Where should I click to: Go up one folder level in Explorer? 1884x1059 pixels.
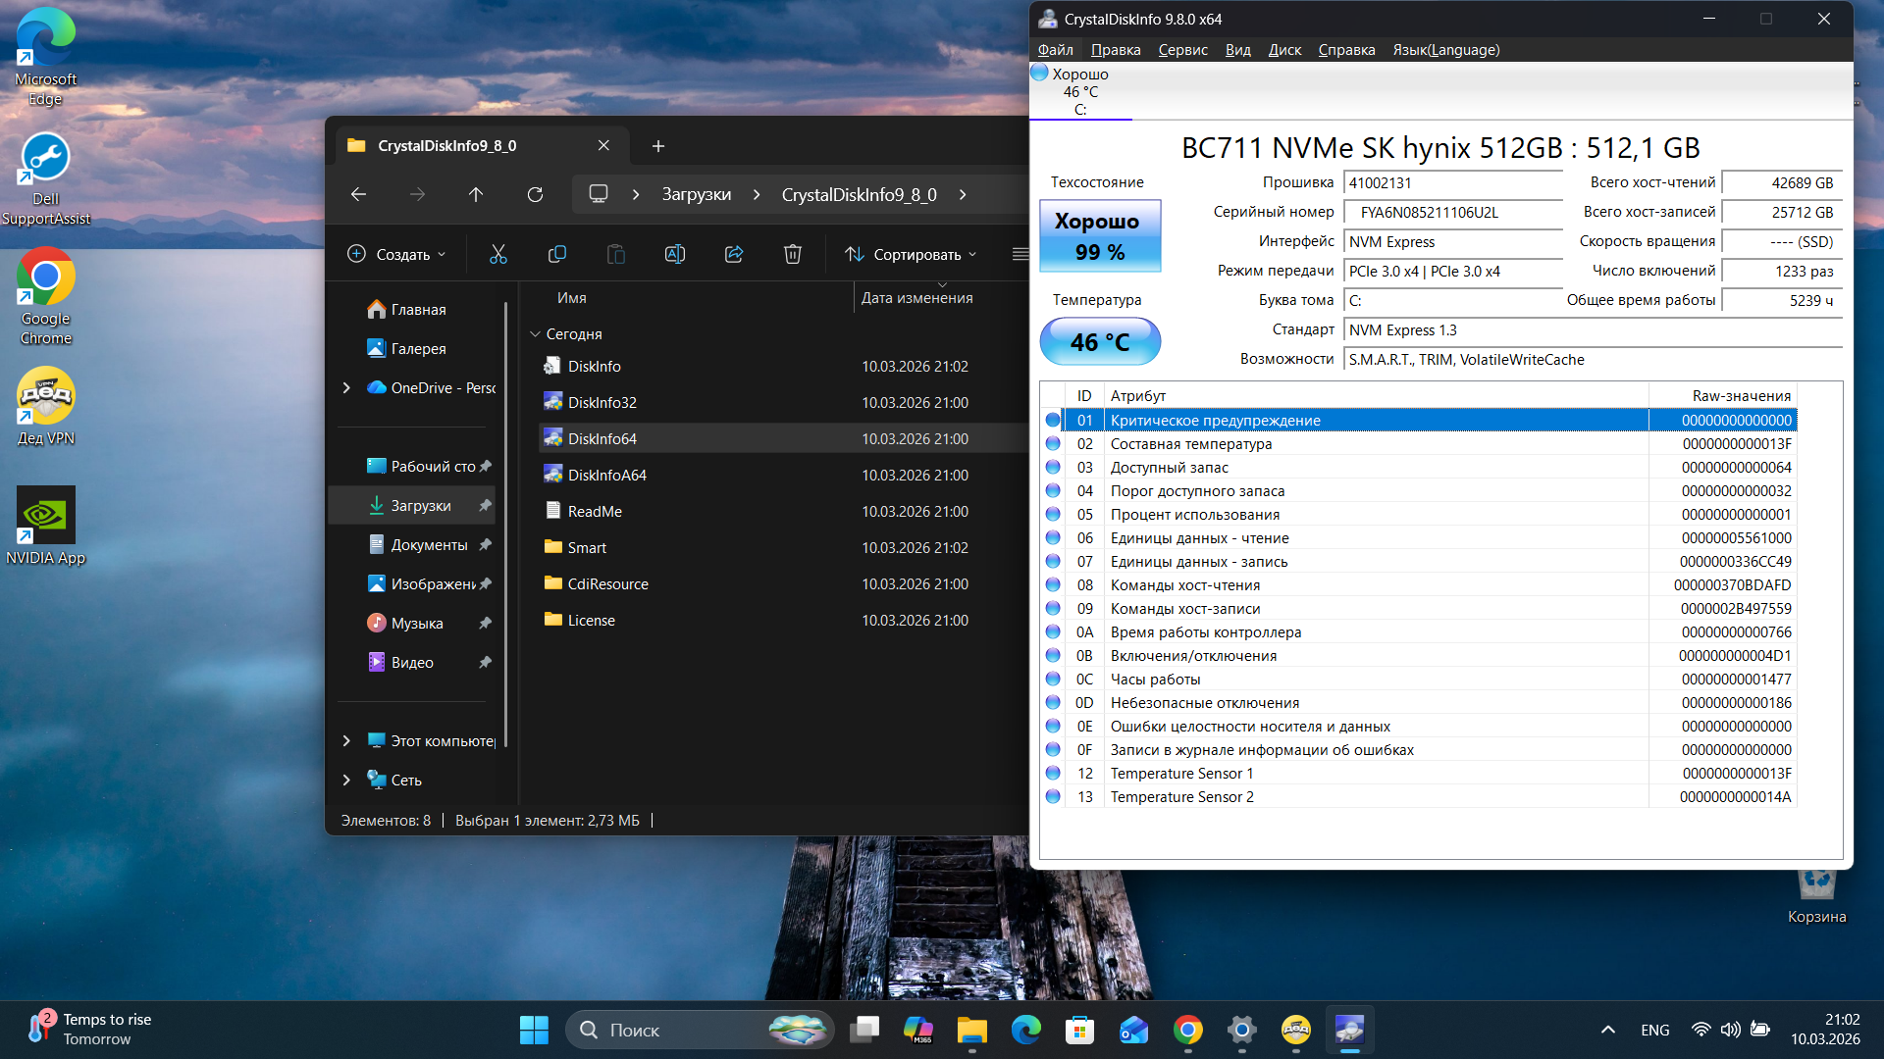(x=476, y=194)
